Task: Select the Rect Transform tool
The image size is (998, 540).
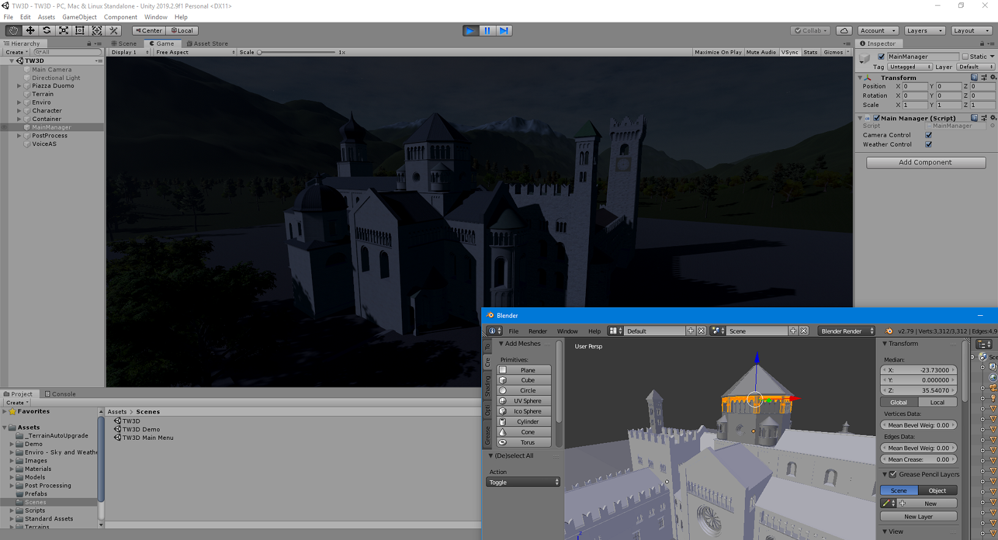Action: 79,31
